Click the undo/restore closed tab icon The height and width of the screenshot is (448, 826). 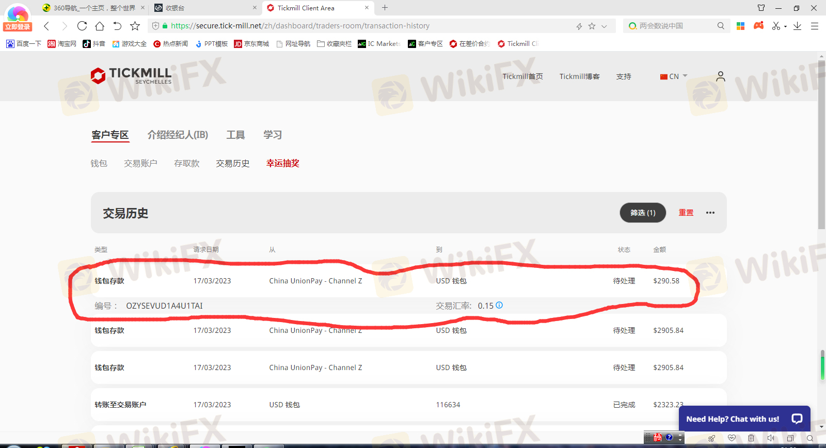[117, 26]
